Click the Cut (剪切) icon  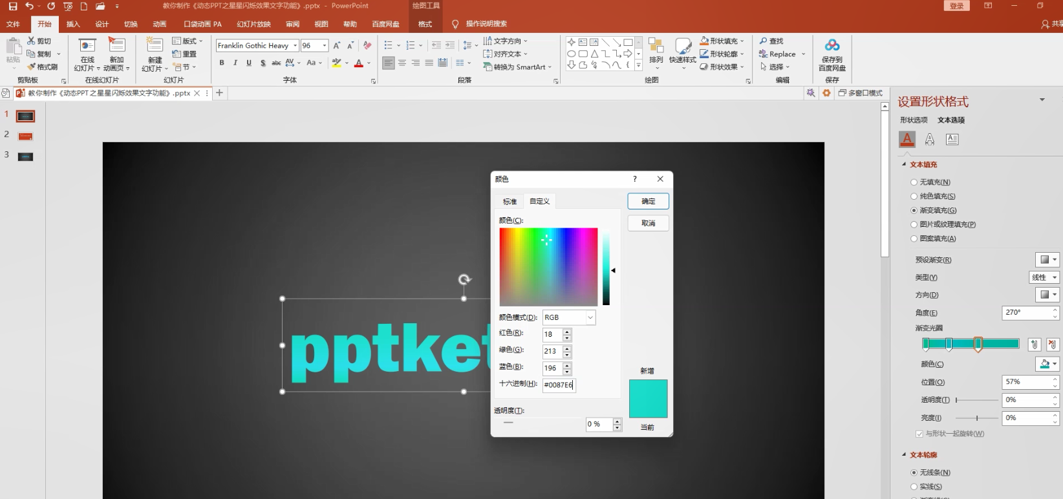[31, 41]
